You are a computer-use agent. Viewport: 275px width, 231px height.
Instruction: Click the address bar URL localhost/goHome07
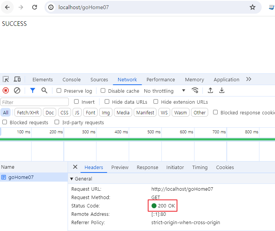84,7
